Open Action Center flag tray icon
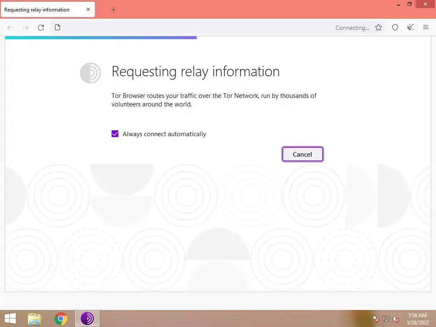Image resolution: width=436 pixels, height=327 pixels. pyautogui.click(x=376, y=319)
